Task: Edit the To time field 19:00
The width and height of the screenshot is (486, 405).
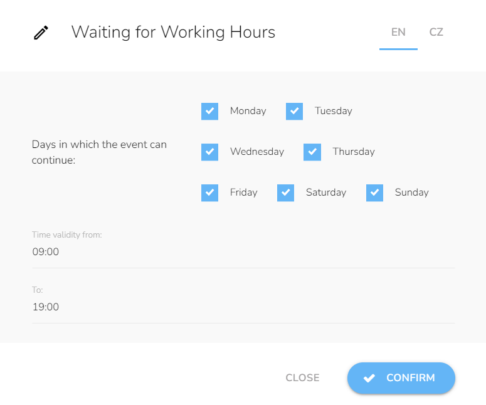Action: point(243,307)
